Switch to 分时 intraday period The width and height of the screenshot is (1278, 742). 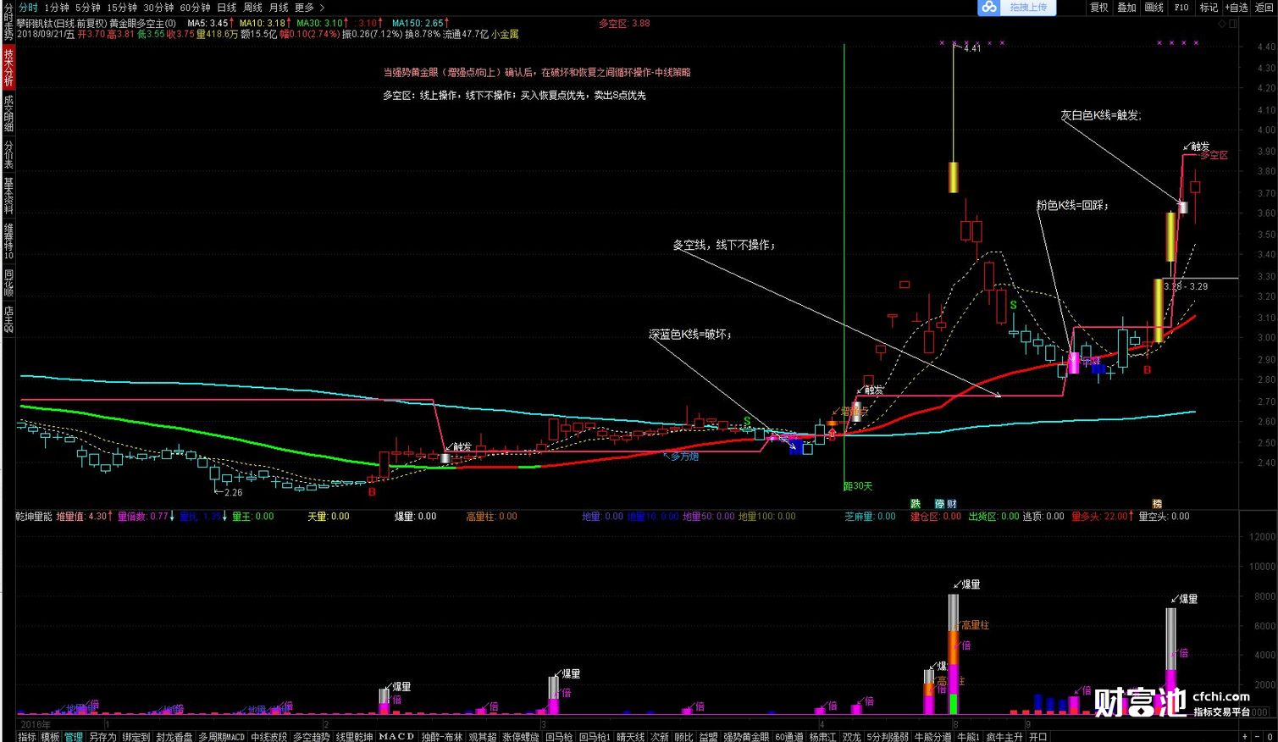point(28,8)
